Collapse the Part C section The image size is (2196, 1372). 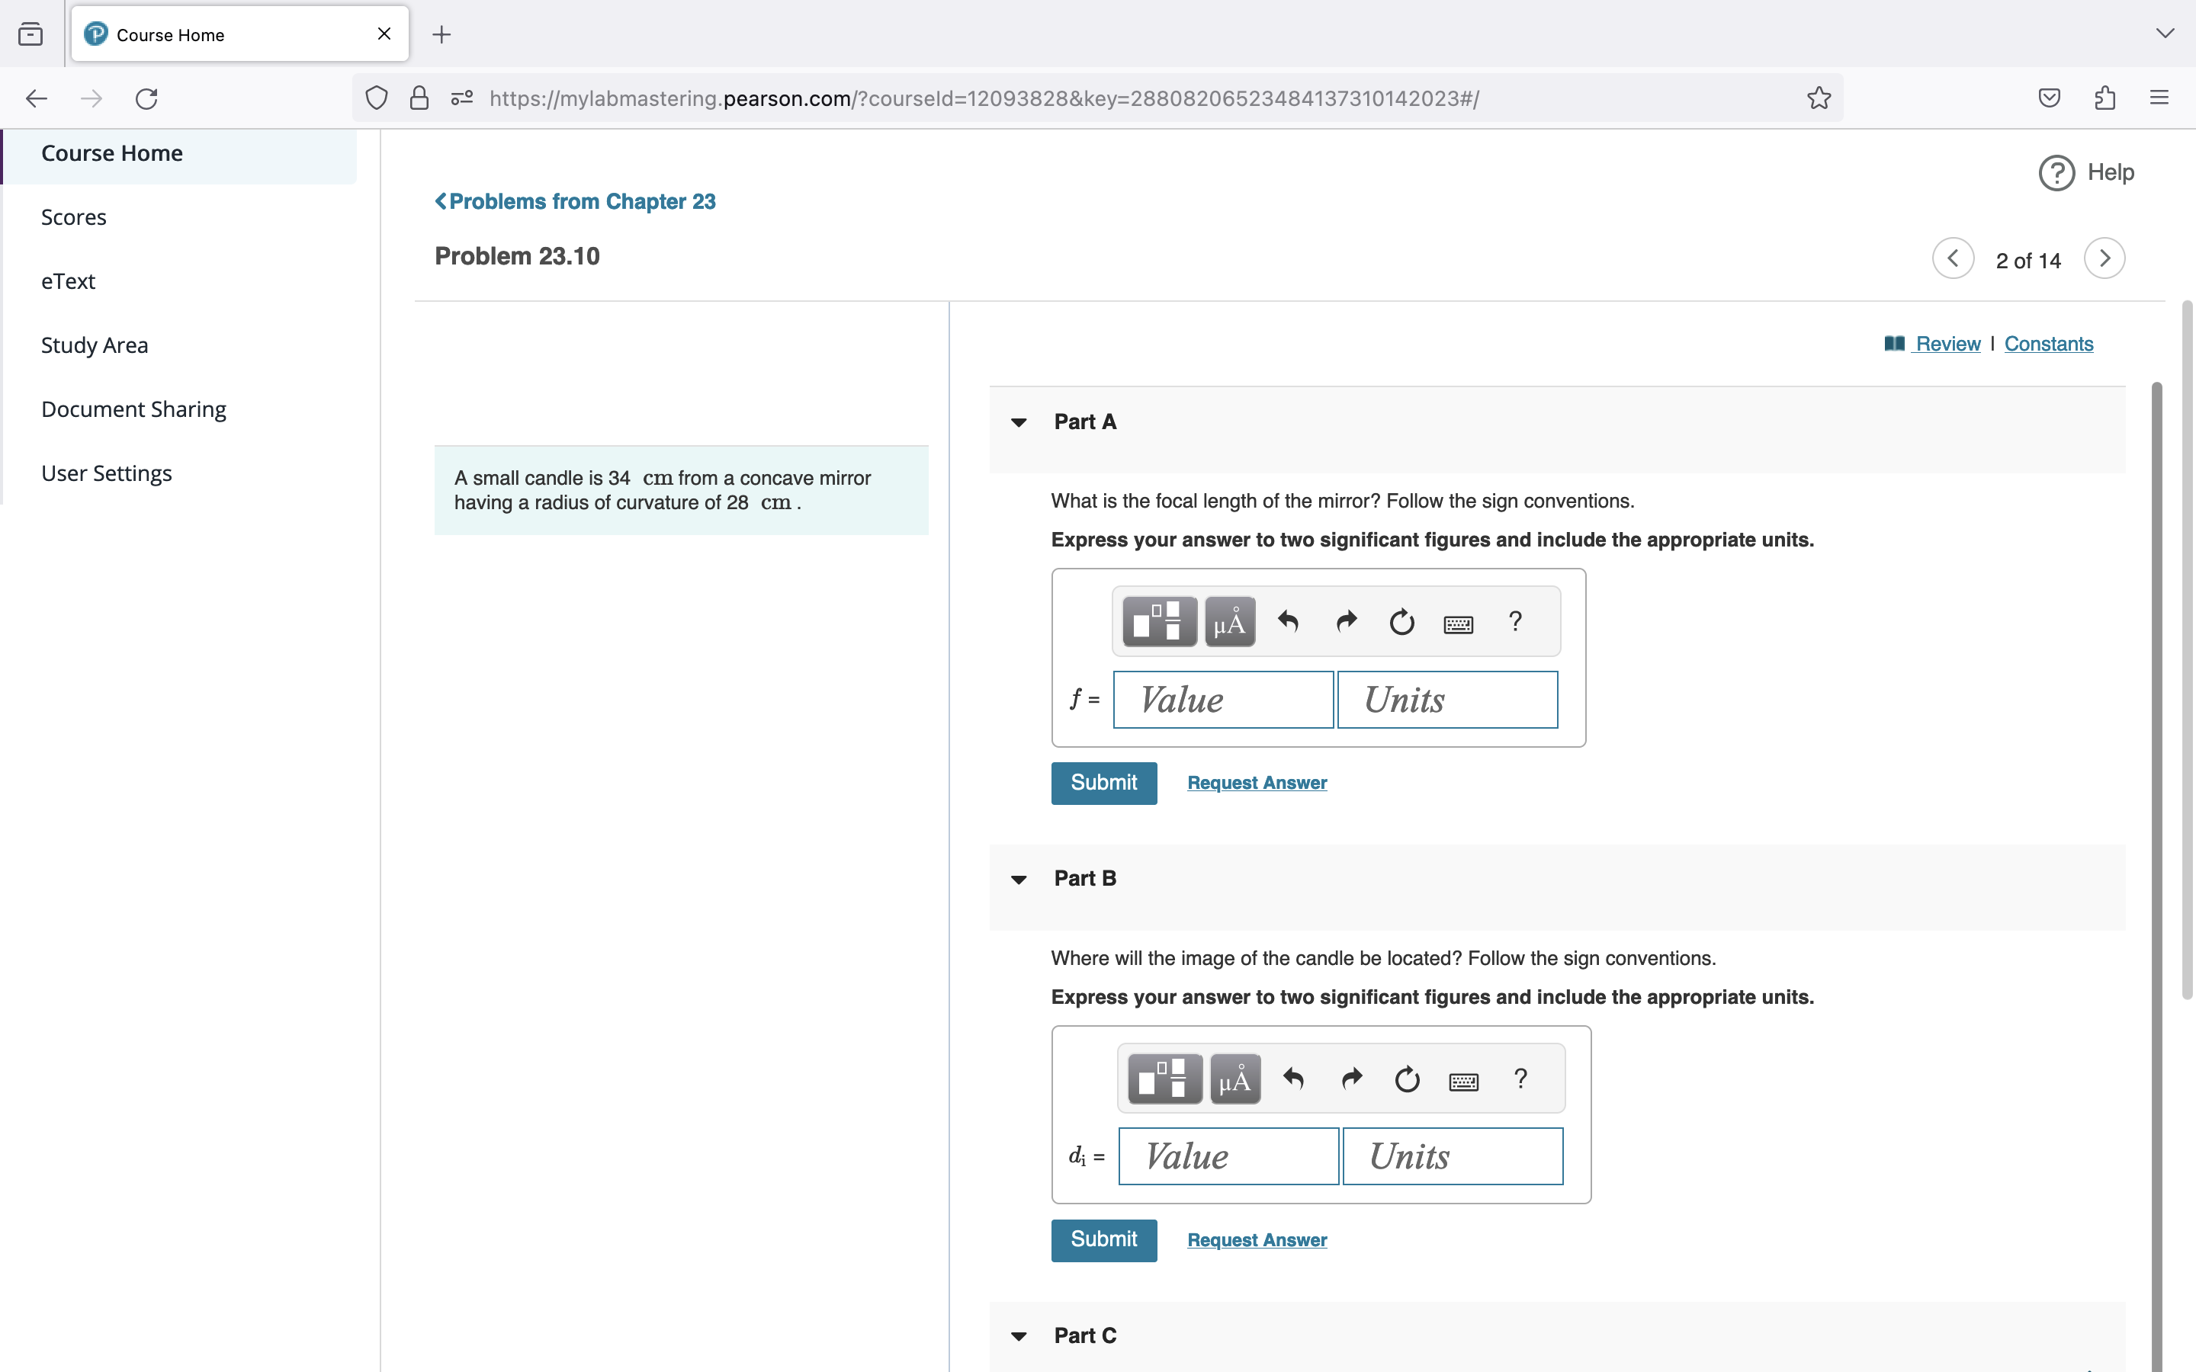click(1018, 1335)
